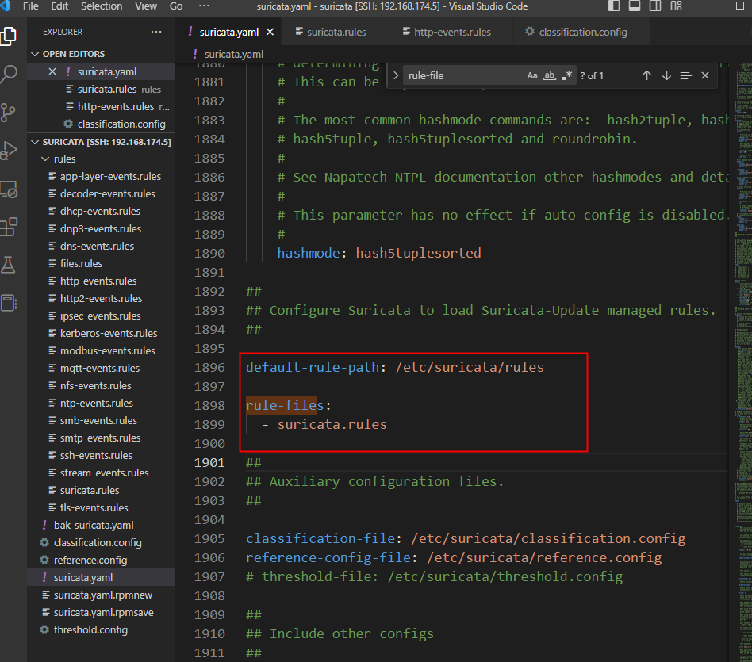
Task: Open the View menu
Action: (146, 6)
